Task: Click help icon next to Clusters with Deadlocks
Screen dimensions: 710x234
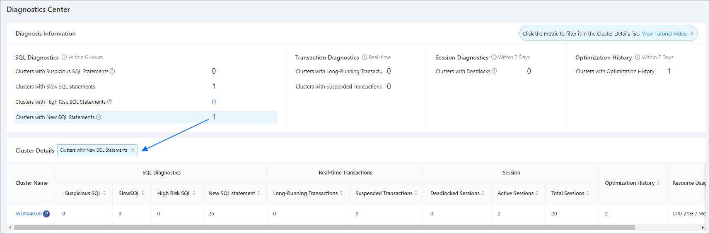Action: pos(494,71)
